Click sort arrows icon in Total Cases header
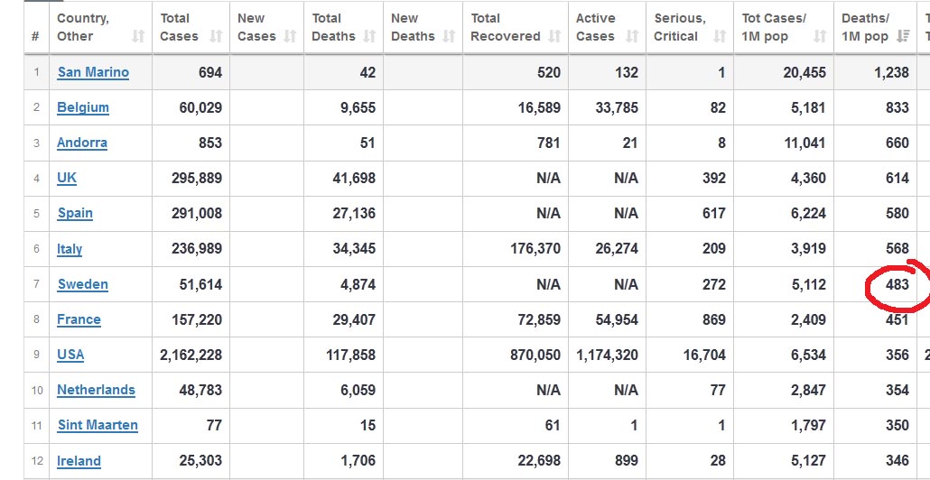930x480 pixels. [216, 36]
